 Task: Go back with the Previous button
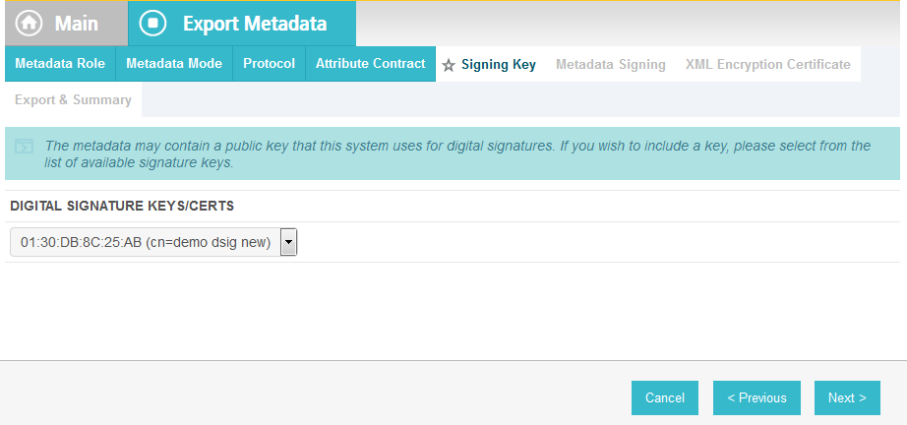point(756,397)
